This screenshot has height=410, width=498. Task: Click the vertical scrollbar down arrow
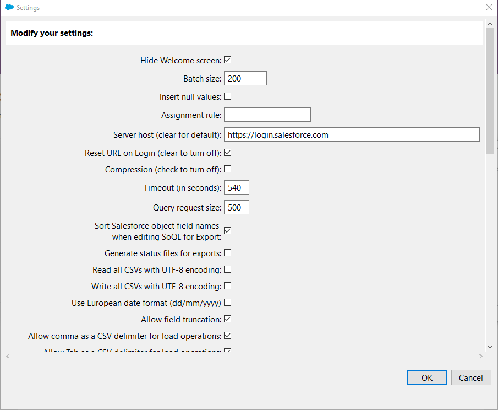point(490,347)
